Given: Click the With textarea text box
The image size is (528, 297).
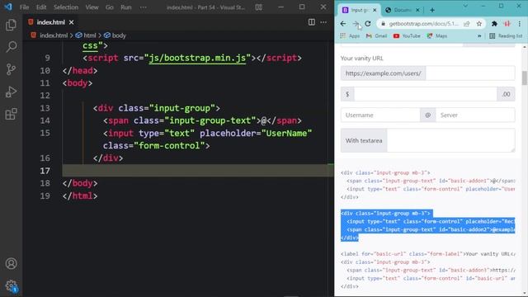Looking at the screenshot, I should coord(451,140).
